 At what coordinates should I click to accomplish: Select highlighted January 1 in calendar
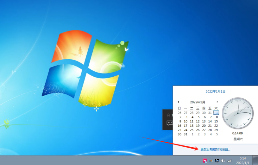[x=216, y=113]
